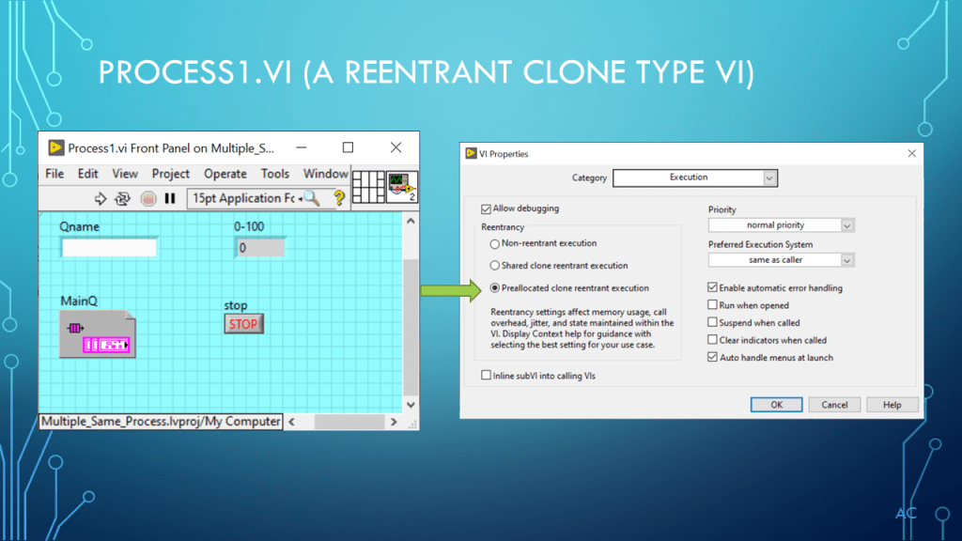Click the Run arrow toolbar icon

coord(101,198)
